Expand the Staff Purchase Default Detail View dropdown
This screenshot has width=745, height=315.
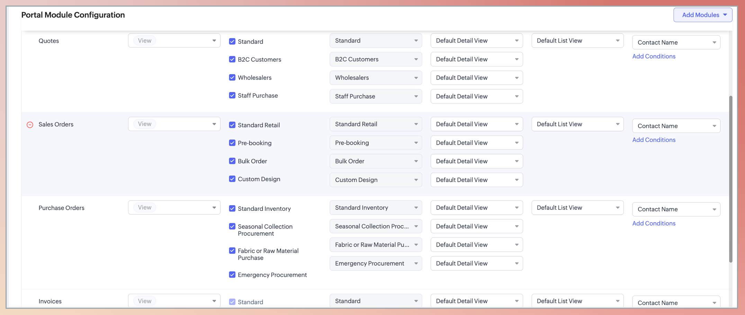pyautogui.click(x=476, y=96)
